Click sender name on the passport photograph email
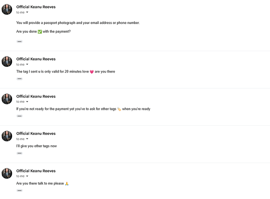 click(x=36, y=7)
